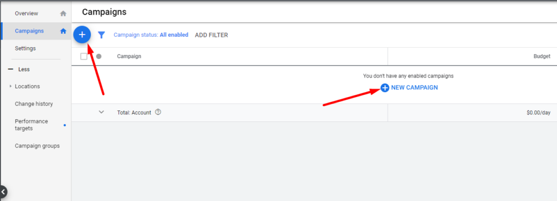Open Performance targets

click(x=31, y=125)
